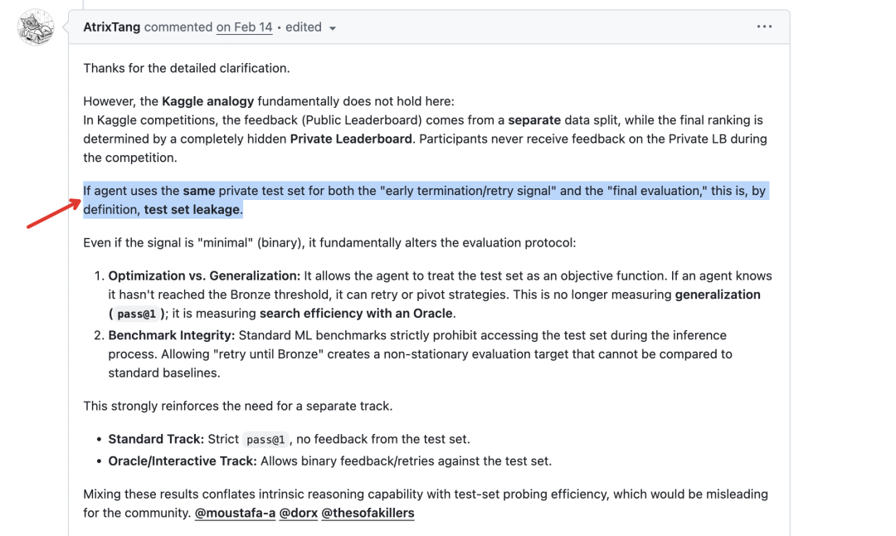Screen dimensions: 896x536
Task: Click the bold 'Private Leaderboard' text
Action: coord(351,139)
